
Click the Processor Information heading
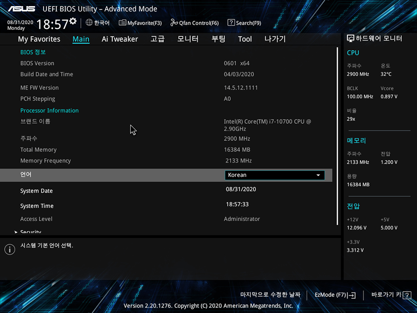point(49,110)
